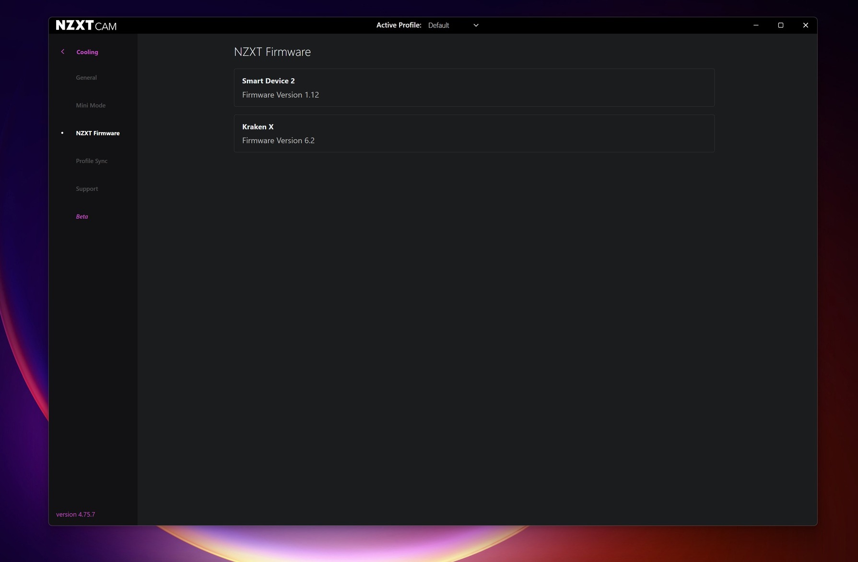The height and width of the screenshot is (562, 858).
Task: Click the version 4.75.7 label
Action: (75, 515)
